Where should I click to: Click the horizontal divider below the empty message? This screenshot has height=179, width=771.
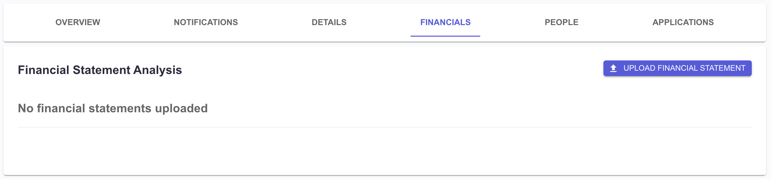click(x=384, y=127)
